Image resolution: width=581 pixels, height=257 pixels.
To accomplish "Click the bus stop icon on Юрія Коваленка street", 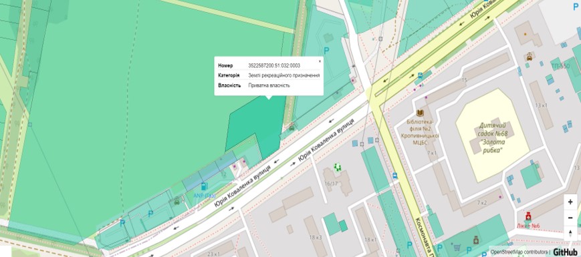I will (x=420, y=75).
